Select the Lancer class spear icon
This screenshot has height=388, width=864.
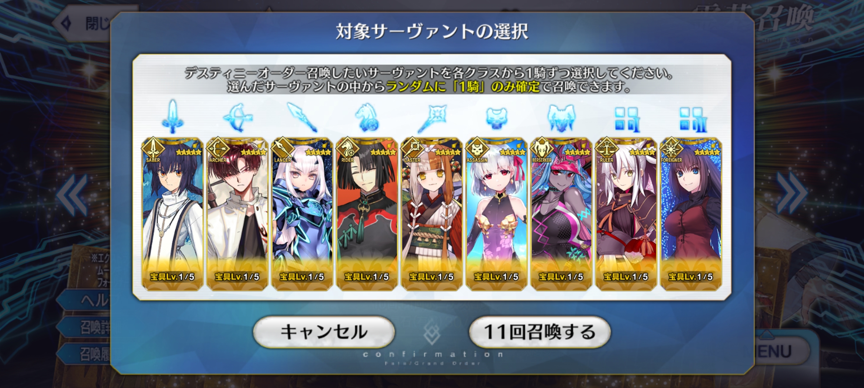coord(302,117)
